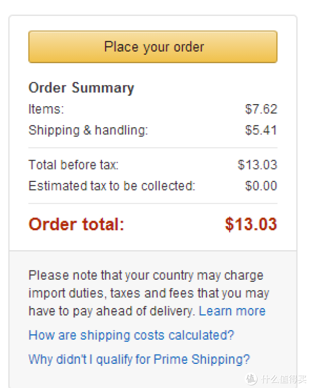Click the Items label
This screenshot has width=309, height=388.
pos(46,109)
